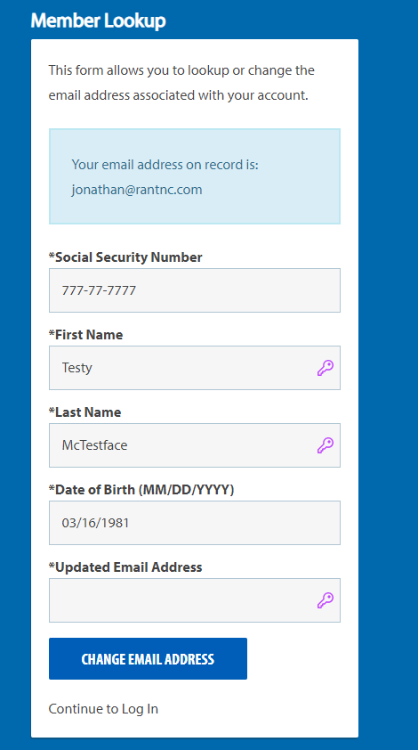Image resolution: width=418 pixels, height=750 pixels.
Task: Click the 'Your email address on record is' text
Action: [x=165, y=165]
